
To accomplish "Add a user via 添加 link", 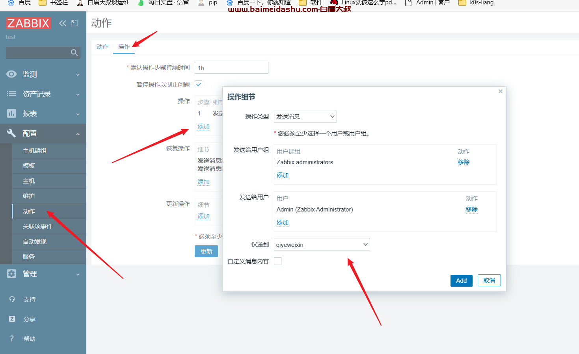I will point(283,222).
